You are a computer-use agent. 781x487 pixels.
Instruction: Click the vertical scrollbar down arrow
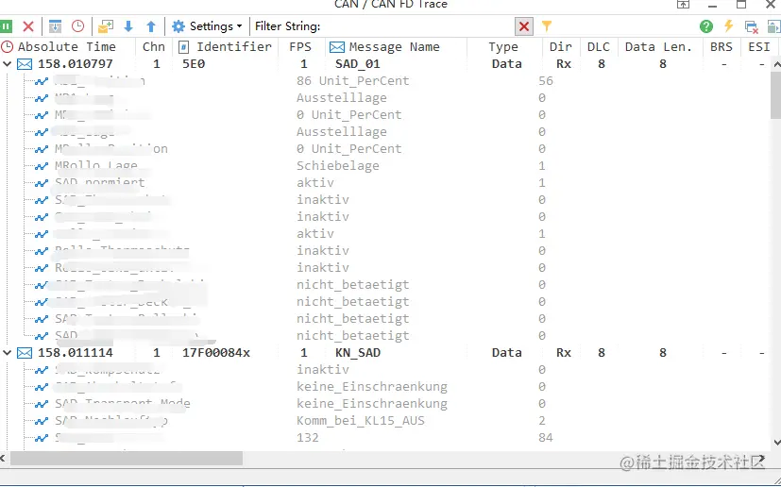point(776,443)
